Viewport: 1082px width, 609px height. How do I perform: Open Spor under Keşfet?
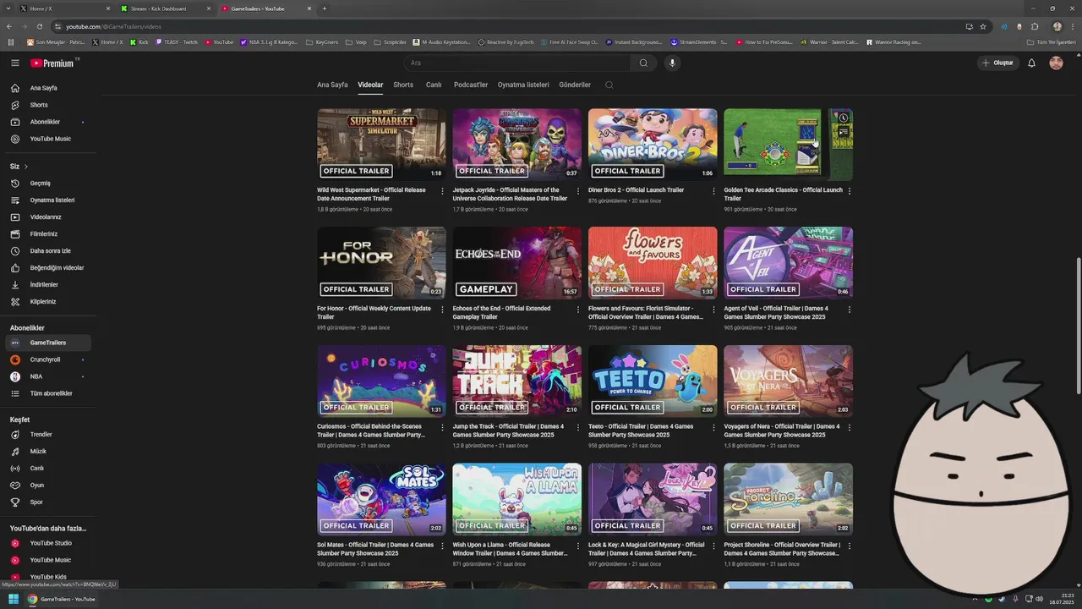[x=48, y=502]
